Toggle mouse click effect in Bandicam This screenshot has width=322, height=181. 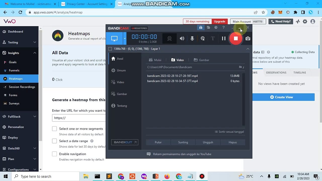(203, 38)
